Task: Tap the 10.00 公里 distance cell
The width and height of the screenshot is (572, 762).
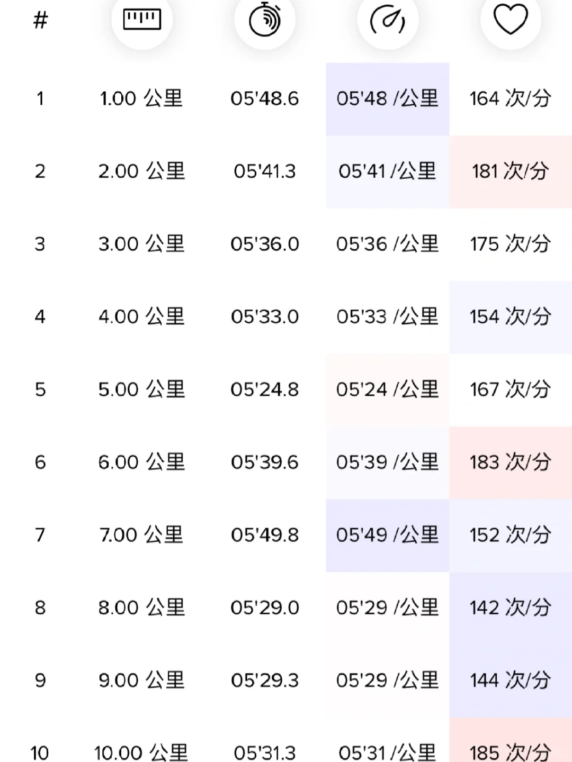Action: 141,752
